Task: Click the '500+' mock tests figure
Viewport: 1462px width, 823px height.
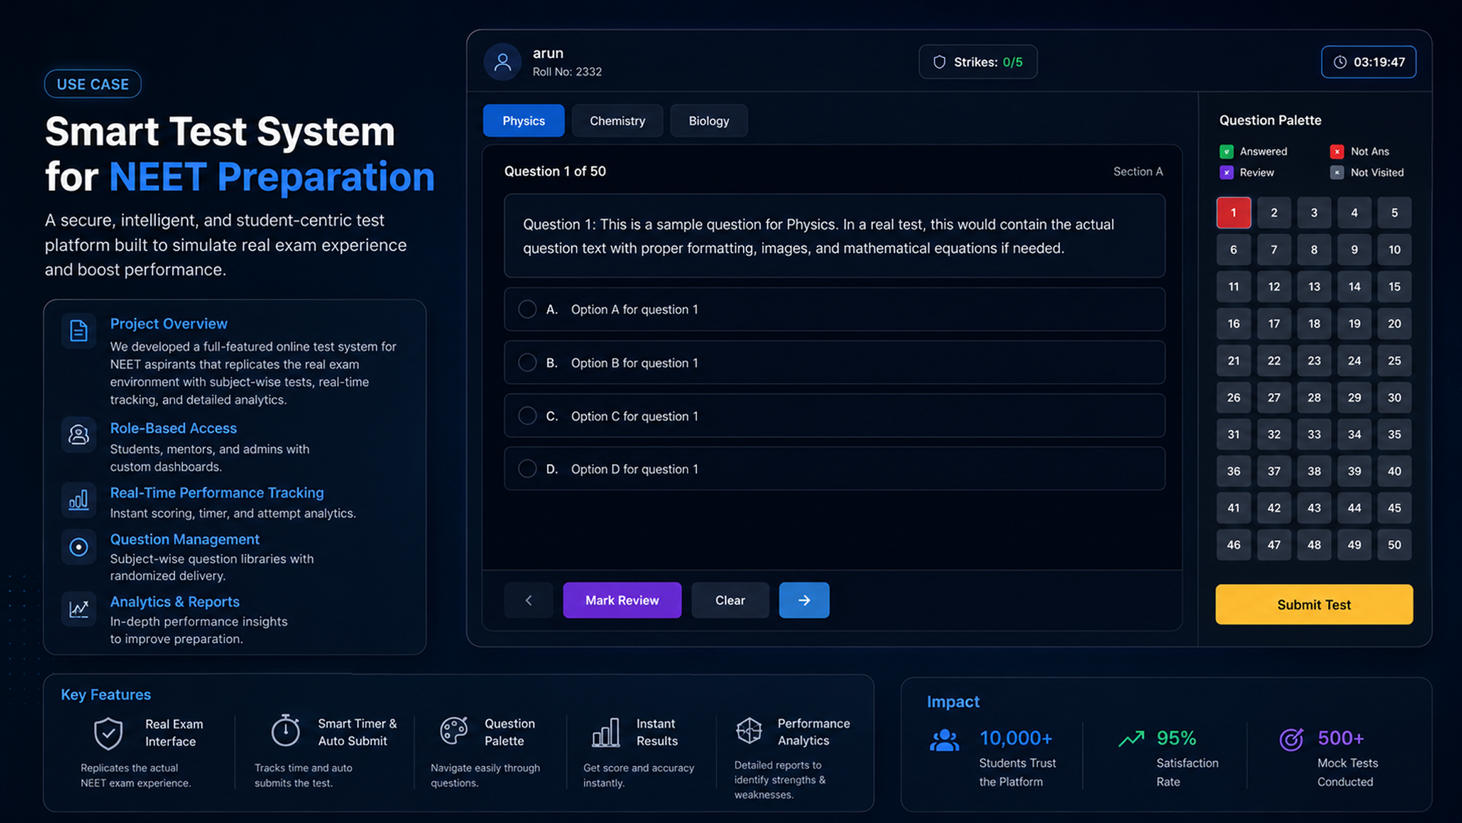Action: (1341, 737)
